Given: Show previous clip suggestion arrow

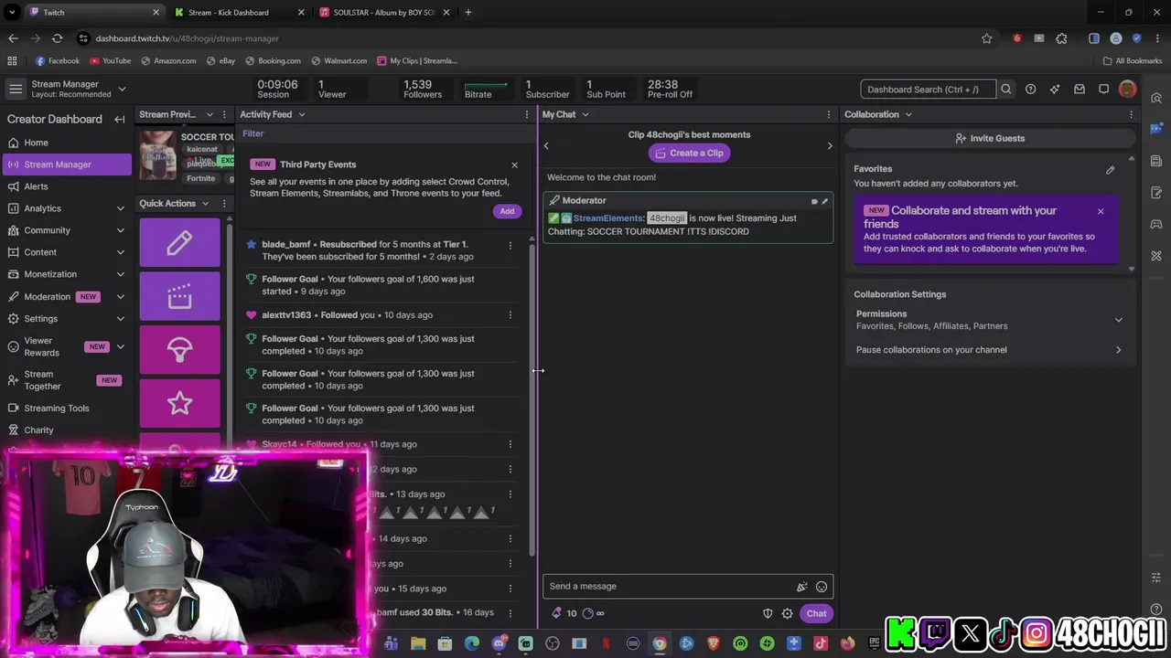Looking at the screenshot, I should pyautogui.click(x=546, y=145).
